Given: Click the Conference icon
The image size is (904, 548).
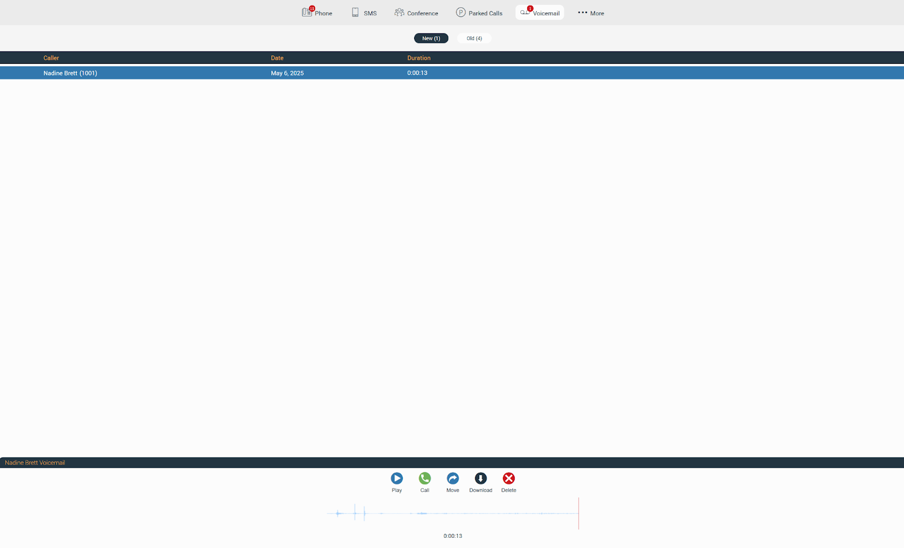Looking at the screenshot, I should pyautogui.click(x=399, y=11).
